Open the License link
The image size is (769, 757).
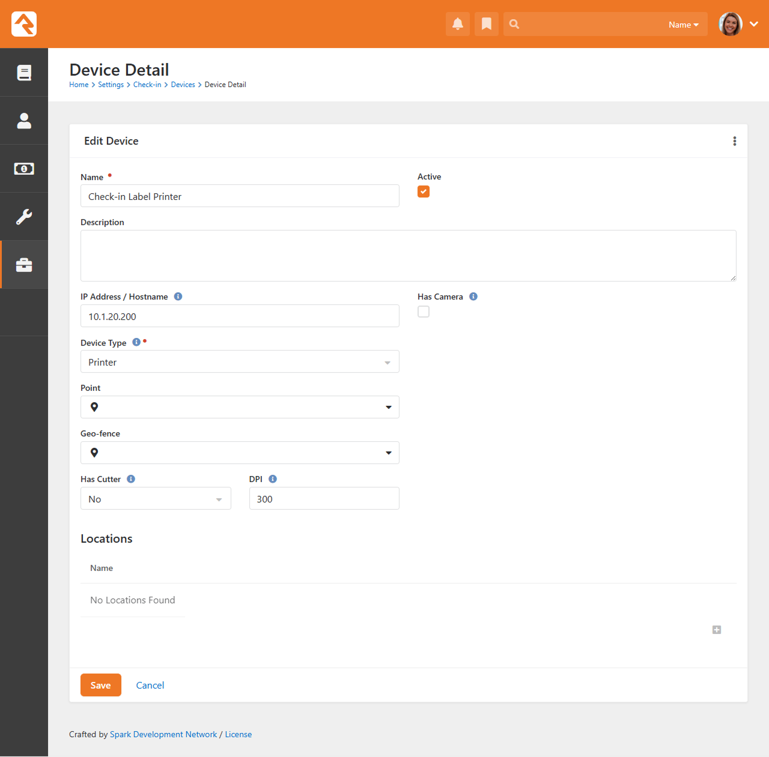(x=239, y=734)
